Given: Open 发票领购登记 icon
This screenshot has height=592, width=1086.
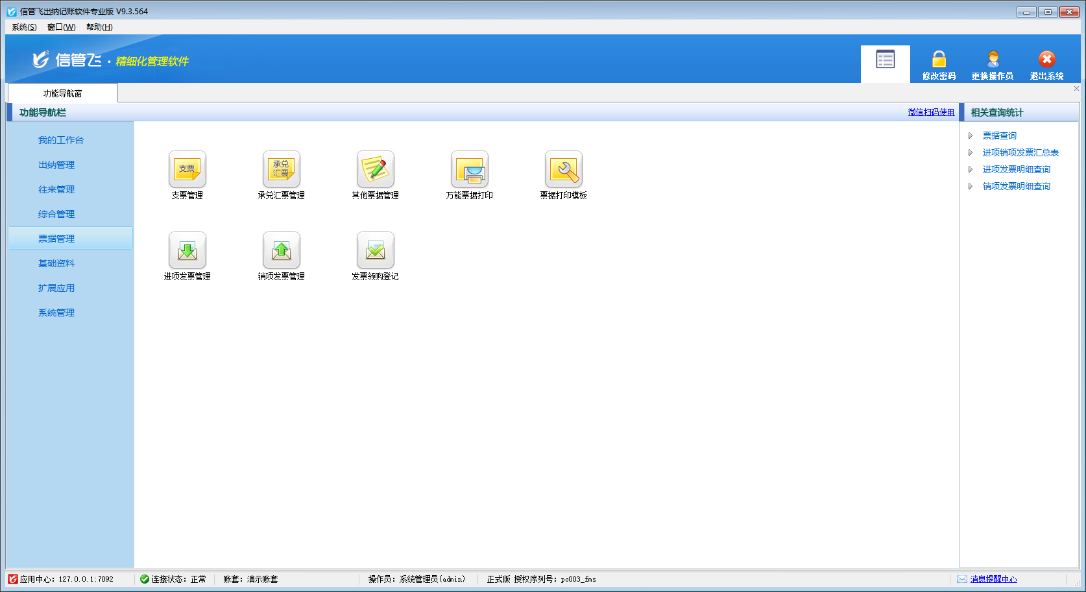Looking at the screenshot, I should point(375,250).
